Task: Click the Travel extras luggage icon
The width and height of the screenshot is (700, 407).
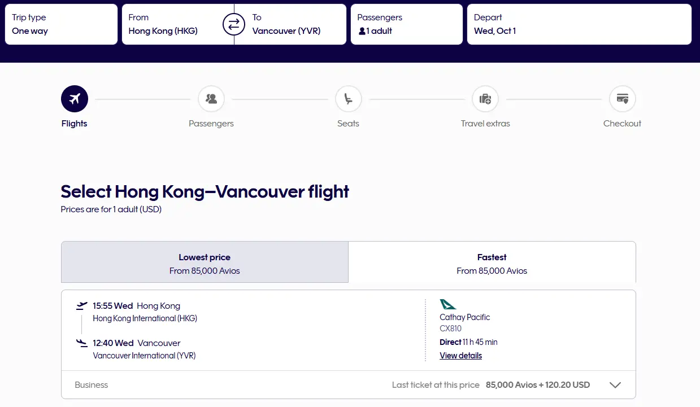Action: (485, 99)
